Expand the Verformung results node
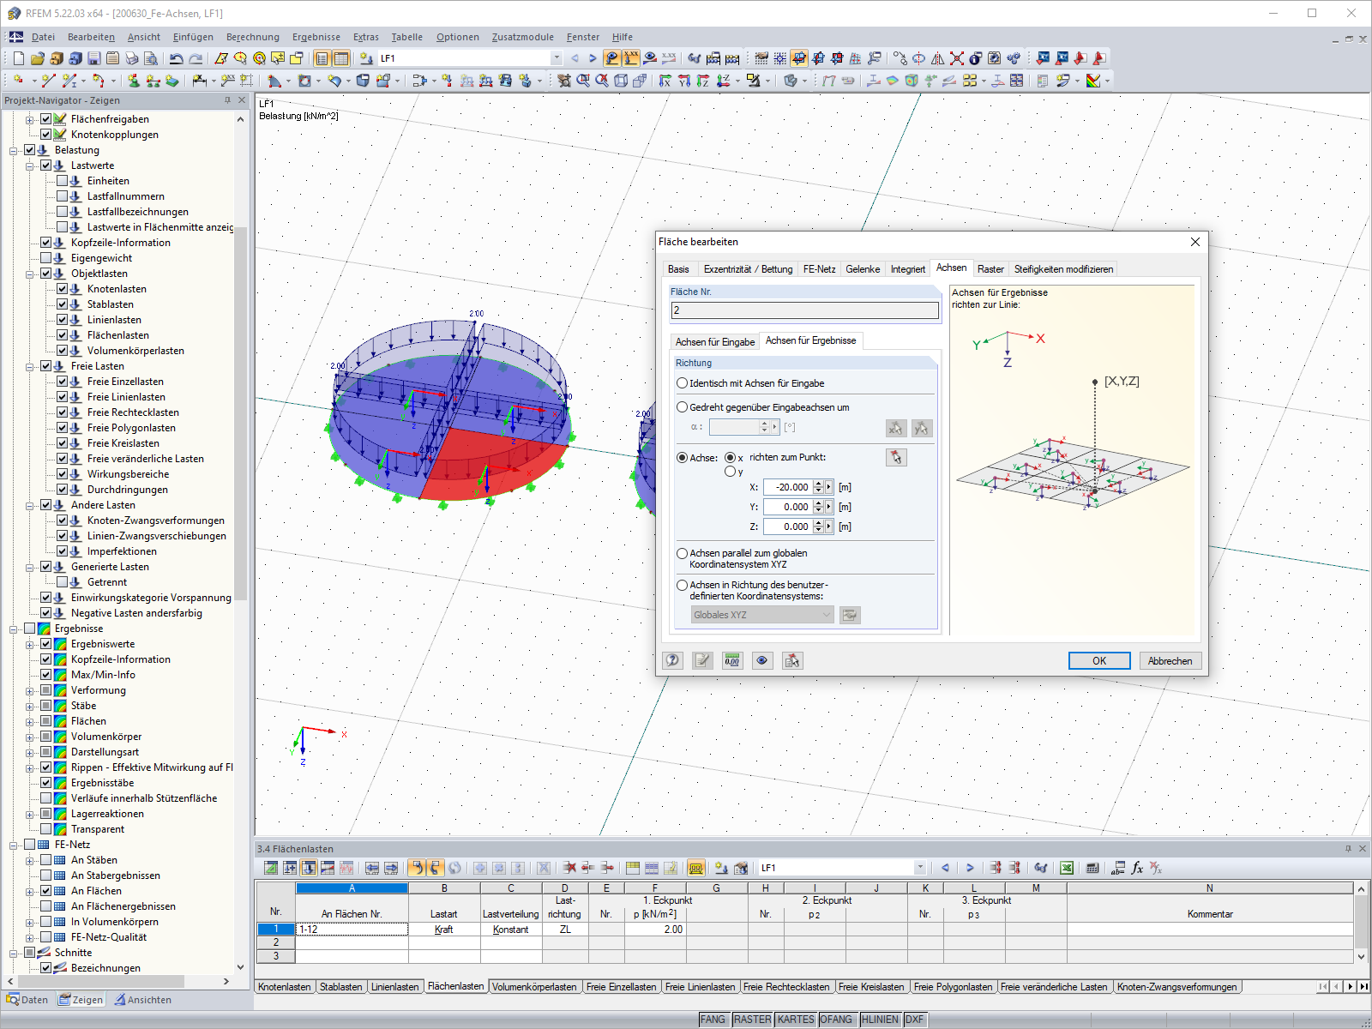Viewport: 1372px width, 1029px height. tap(30, 690)
